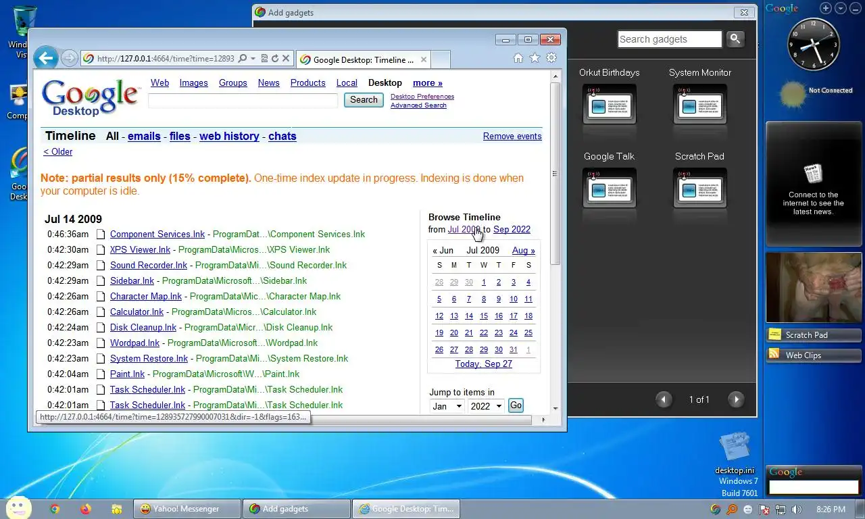Image resolution: width=865 pixels, height=519 pixels.
Task: Filter the timeline by chats
Action: [x=282, y=136]
